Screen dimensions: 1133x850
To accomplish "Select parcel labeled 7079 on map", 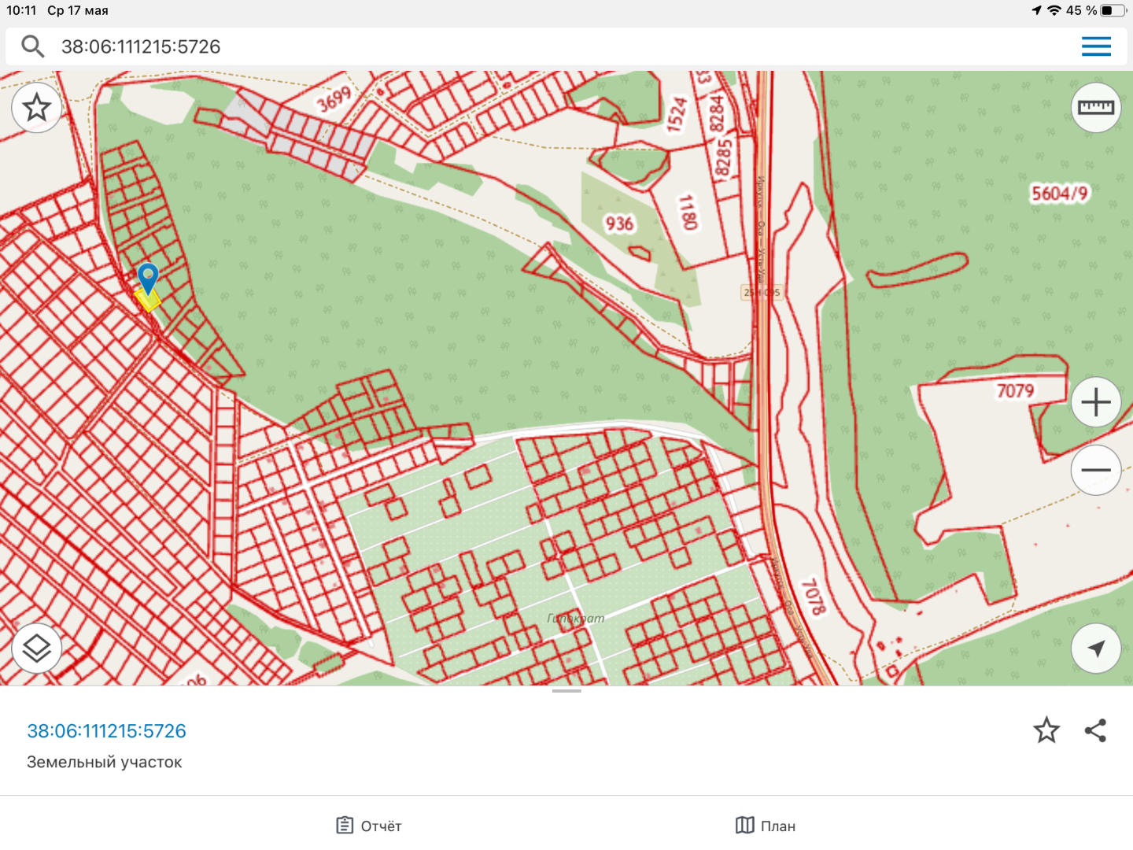I will [1015, 391].
